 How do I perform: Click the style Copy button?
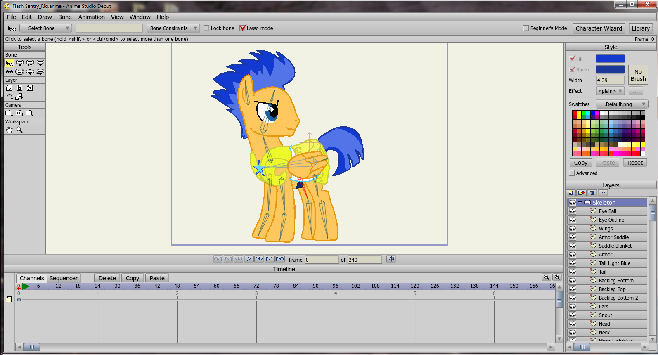coord(581,163)
